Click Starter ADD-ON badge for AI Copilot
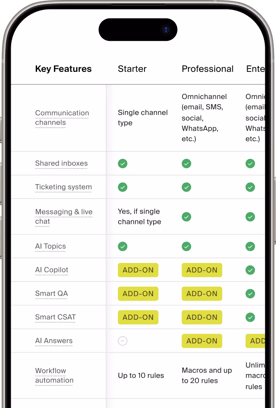The width and height of the screenshot is (276, 408). click(x=138, y=270)
